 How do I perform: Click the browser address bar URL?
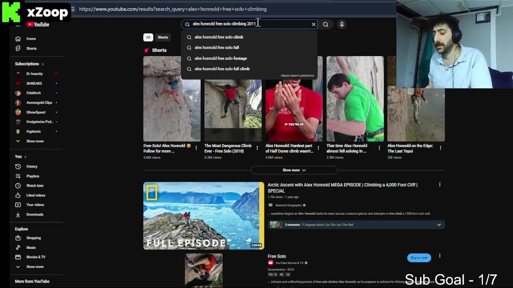[x=173, y=9]
